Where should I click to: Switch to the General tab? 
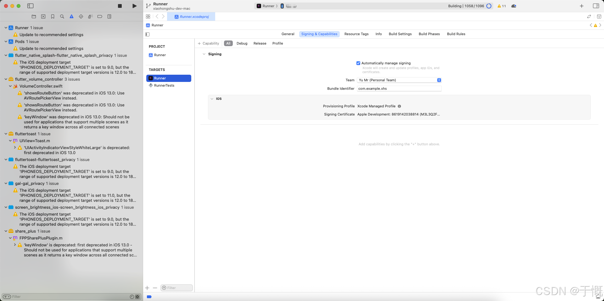tap(288, 34)
